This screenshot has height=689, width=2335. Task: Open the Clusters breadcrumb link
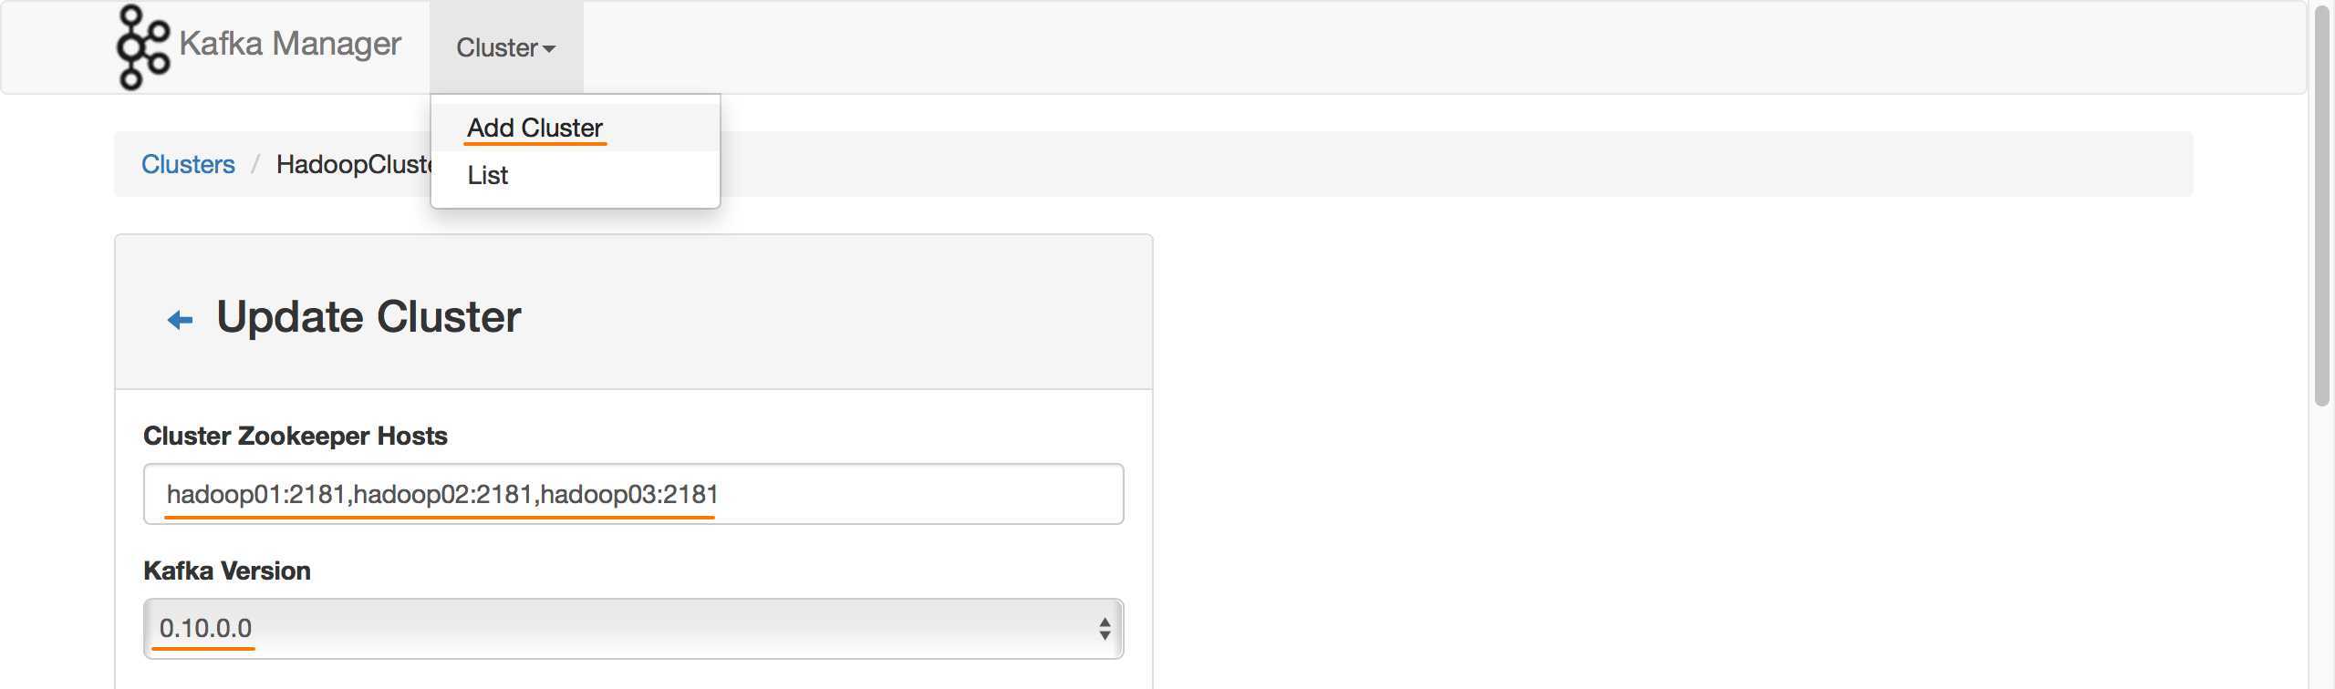[188, 164]
